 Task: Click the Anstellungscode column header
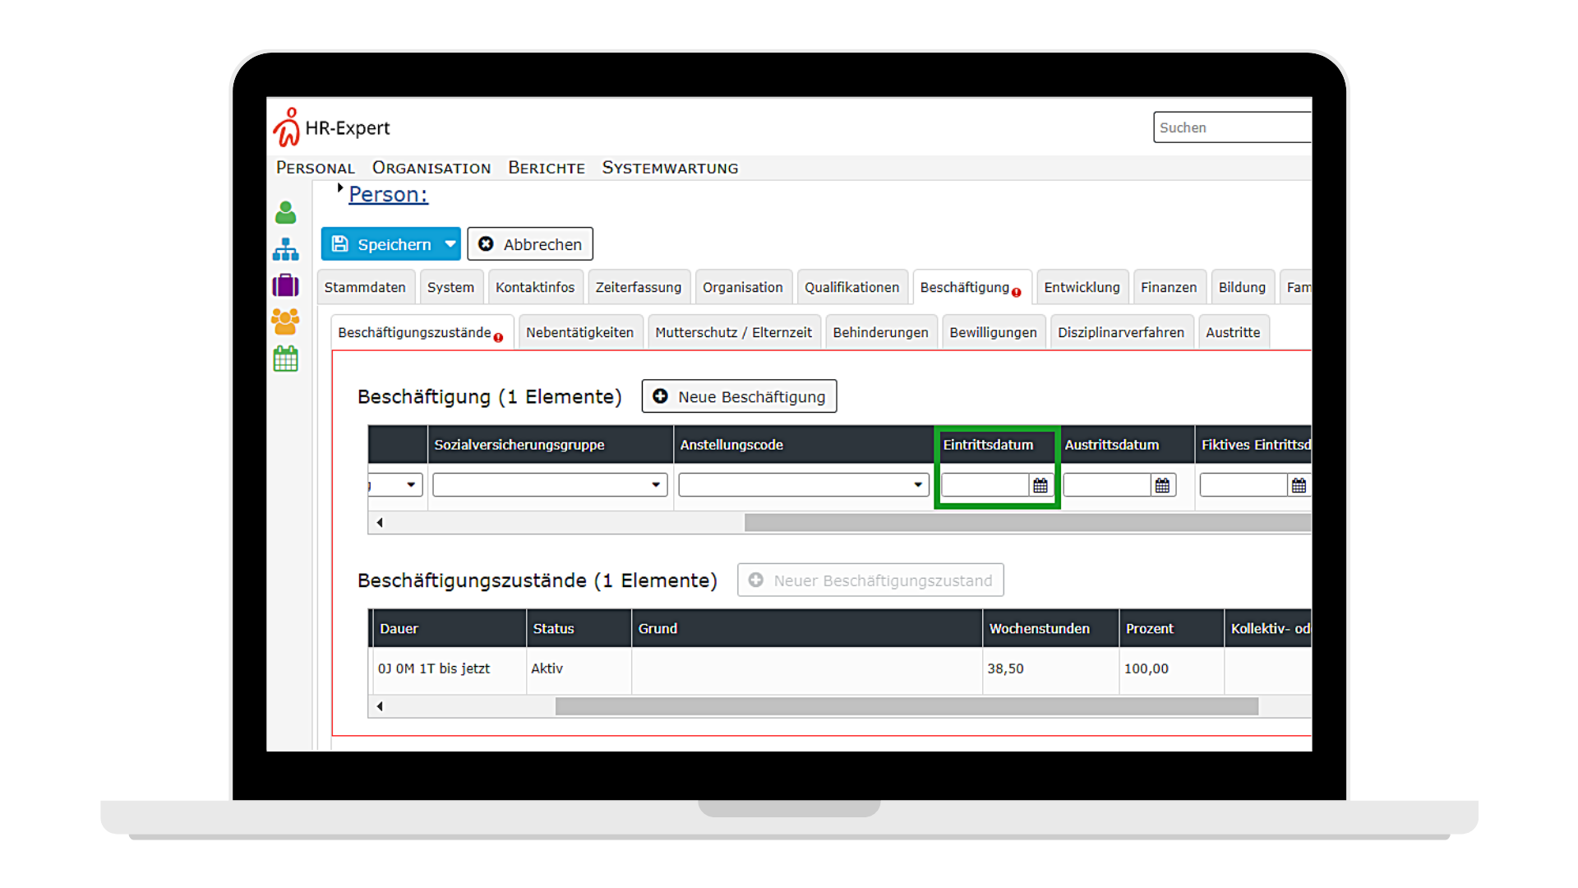point(804,445)
